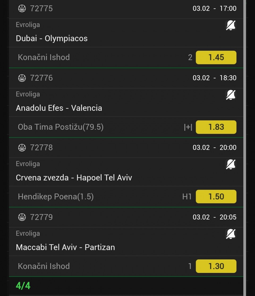
Task: Click basketball icon beside match 72778
Action: click(x=22, y=147)
